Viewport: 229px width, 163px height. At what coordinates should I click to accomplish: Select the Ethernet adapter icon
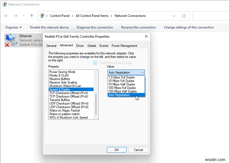[x=11, y=40]
